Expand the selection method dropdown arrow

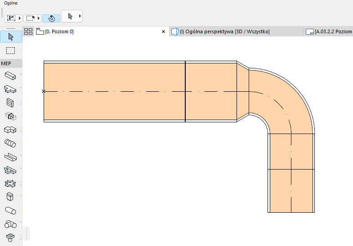20,18
